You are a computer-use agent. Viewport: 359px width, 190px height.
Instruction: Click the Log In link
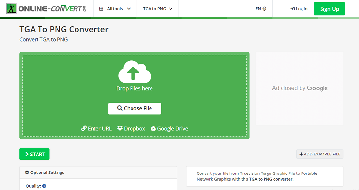click(299, 9)
